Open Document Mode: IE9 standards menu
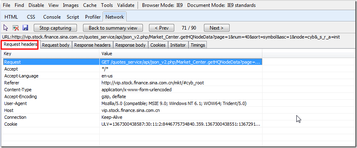The height and width of the screenshot is (148, 357). tap(221, 5)
